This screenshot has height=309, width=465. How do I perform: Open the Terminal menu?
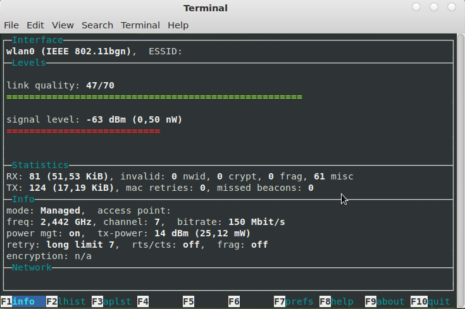[140, 25]
